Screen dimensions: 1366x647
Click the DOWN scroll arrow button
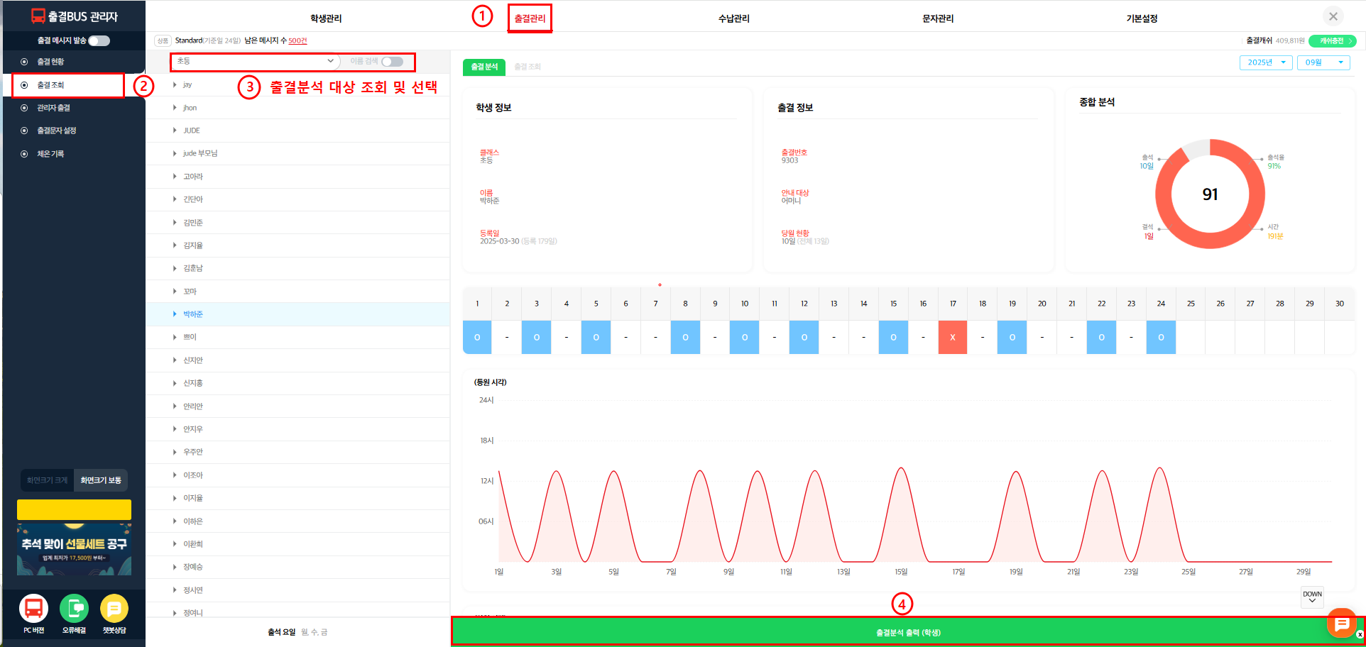click(1312, 597)
